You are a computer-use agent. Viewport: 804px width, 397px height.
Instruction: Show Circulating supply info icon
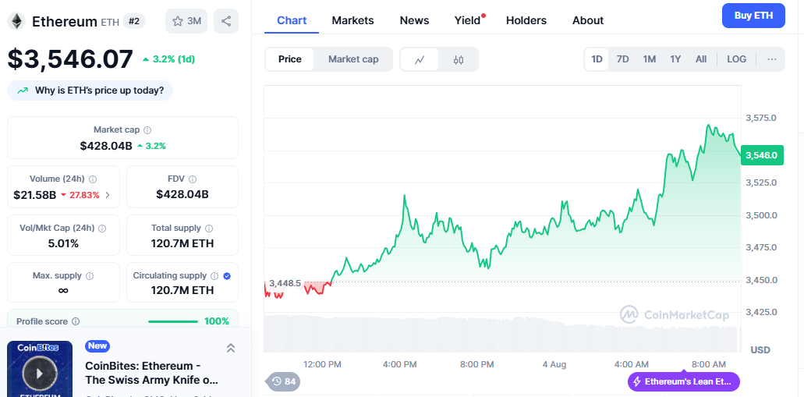pyautogui.click(x=215, y=276)
